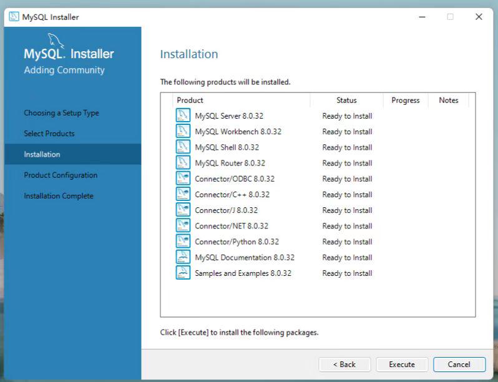Click the MySQL Installer title bar icon
The height and width of the screenshot is (382, 498).
coord(14,16)
